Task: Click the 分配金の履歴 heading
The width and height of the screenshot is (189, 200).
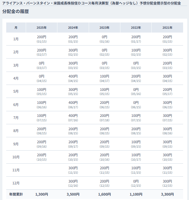Action: click(15, 12)
